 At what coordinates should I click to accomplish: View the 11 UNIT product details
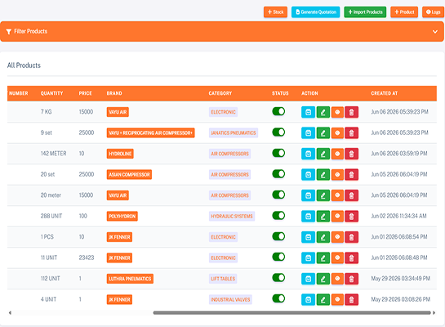[337, 258]
